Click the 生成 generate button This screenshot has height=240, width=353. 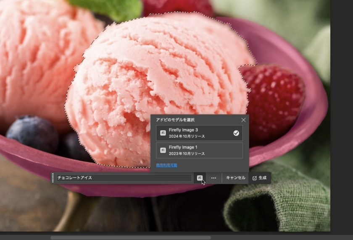click(x=260, y=178)
